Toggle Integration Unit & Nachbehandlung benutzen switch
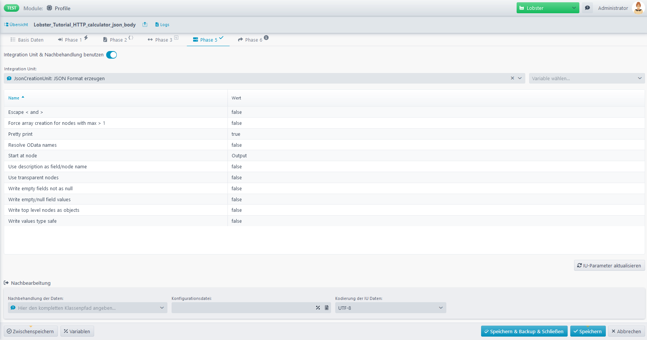647x340 pixels. pos(111,55)
